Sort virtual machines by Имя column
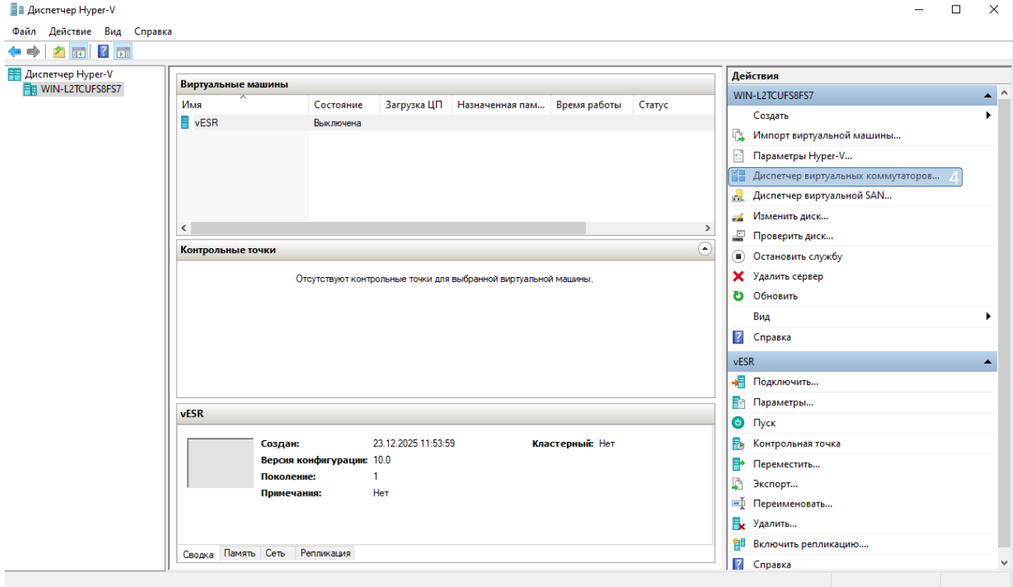 coord(243,105)
